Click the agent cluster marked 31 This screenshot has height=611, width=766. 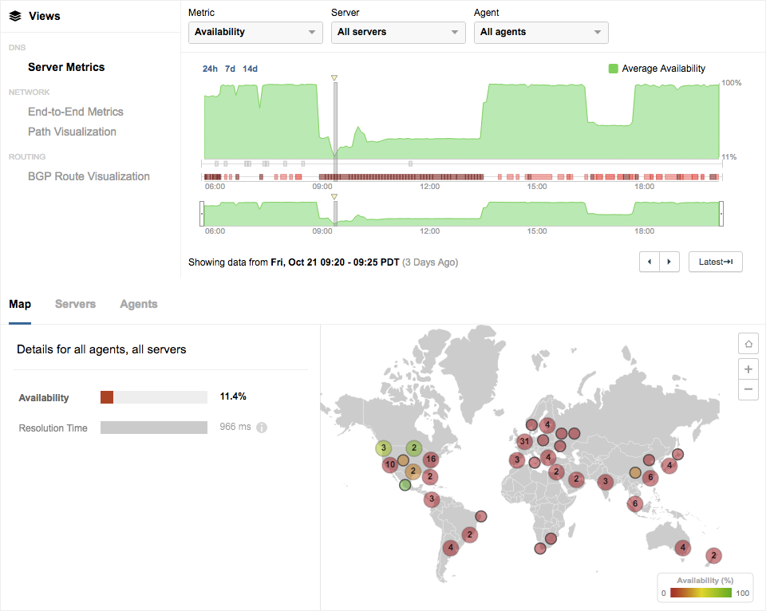[524, 441]
